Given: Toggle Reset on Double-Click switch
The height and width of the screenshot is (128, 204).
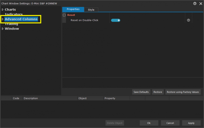Looking at the screenshot, I should click(116, 20).
